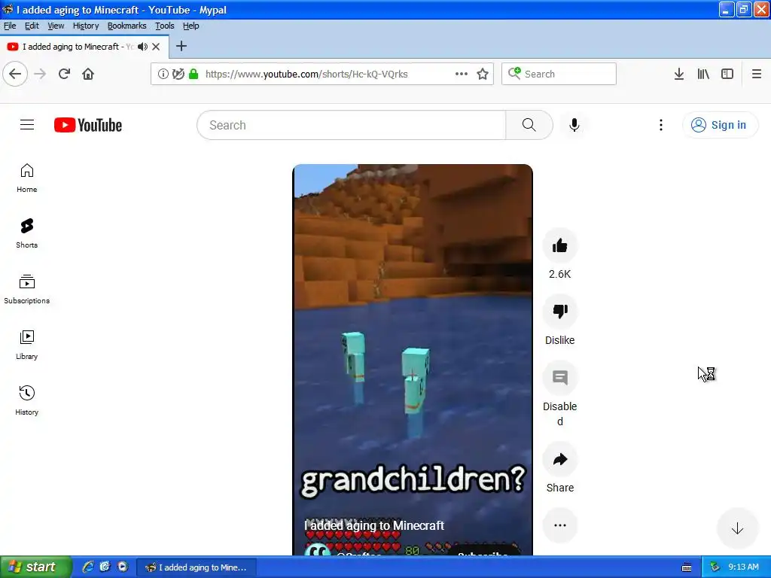
Task: Open the File menu
Action: [x=10, y=26]
